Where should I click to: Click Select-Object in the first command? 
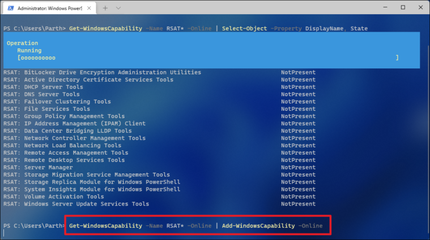pyautogui.click(x=244, y=28)
